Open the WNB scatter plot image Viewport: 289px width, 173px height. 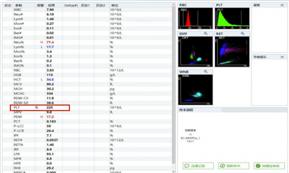pos(195,90)
